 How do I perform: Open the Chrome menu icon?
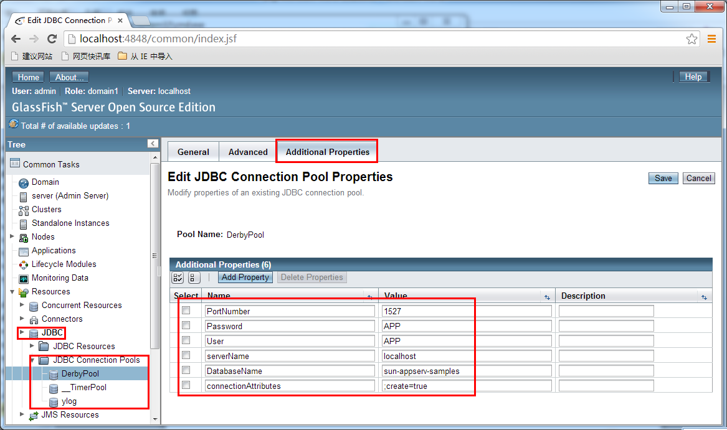coord(711,39)
